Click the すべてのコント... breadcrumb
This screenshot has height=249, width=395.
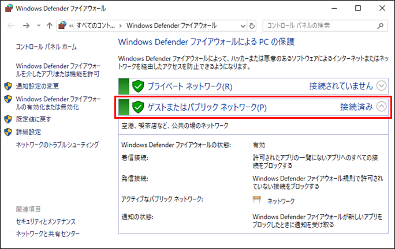[95, 26]
